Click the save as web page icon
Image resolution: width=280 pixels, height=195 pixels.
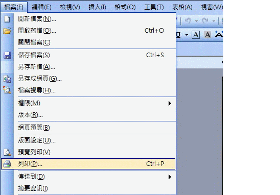pos(7,79)
